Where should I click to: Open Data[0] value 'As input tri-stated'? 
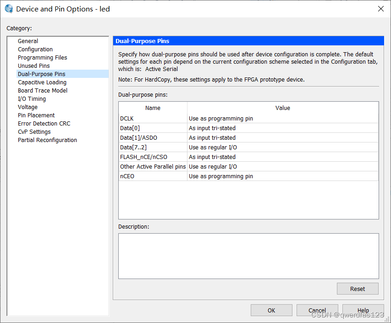[x=283, y=128]
